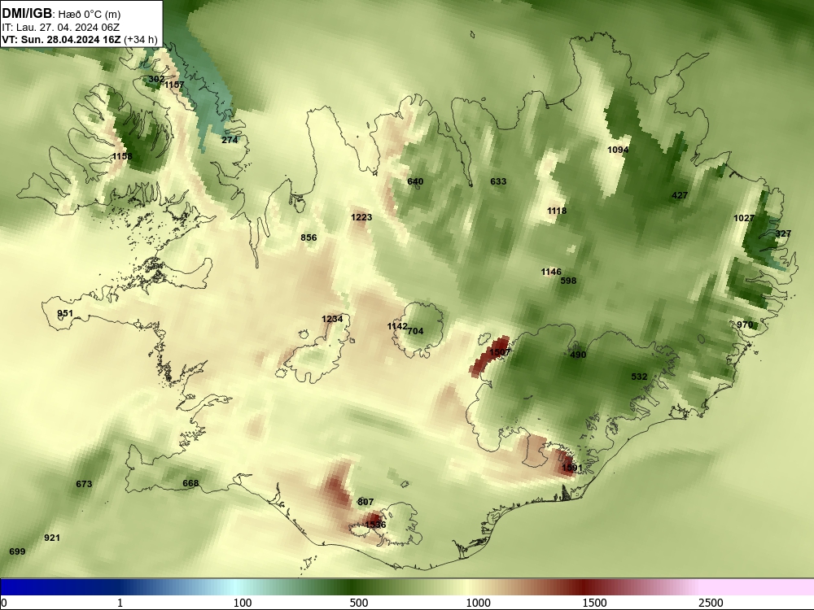Click the 'DMI/IGB' title text
814x610 pixels.
(27, 14)
